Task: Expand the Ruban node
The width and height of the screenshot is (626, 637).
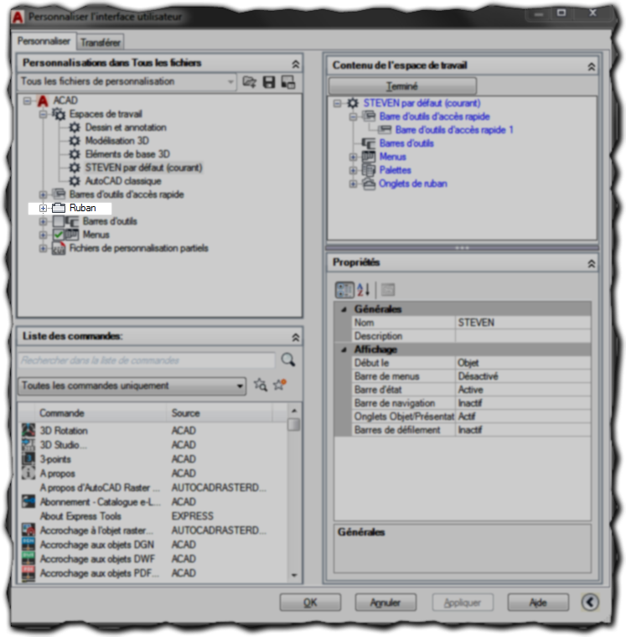Action: (43, 208)
